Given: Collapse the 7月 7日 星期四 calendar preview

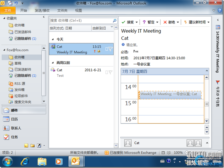Looking at the screenshot, I should point(207,71).
